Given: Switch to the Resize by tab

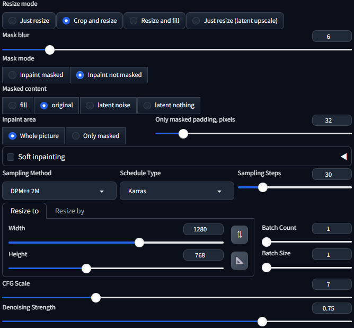Looking at the screenshot, I should click(69, 211).
